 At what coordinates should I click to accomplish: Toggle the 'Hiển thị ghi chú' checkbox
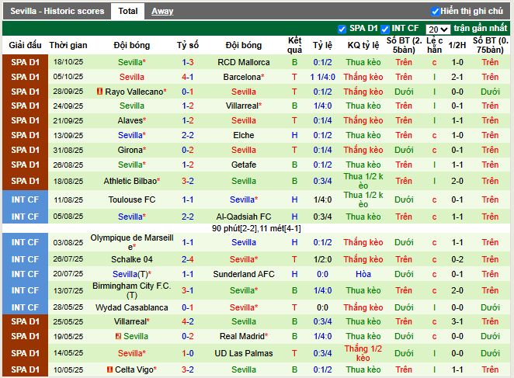click(435, 12)
